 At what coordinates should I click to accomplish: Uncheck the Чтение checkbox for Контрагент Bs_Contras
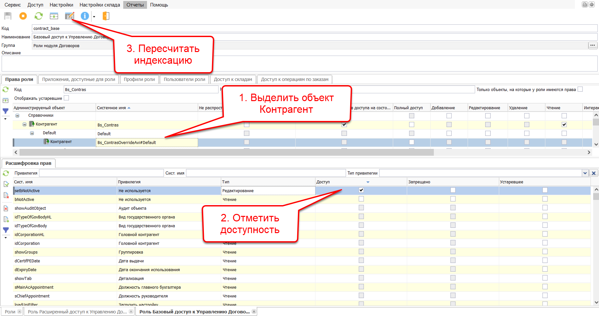[564, 125]
